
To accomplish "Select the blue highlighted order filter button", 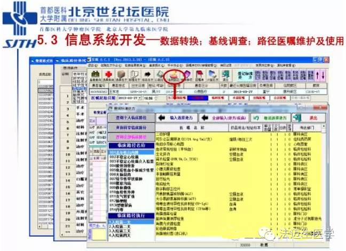I will (197, 98).
